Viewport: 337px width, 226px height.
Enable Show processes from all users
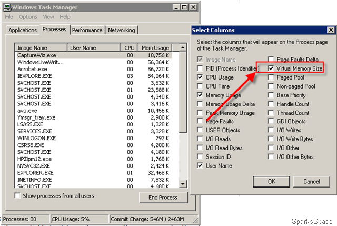17,195
